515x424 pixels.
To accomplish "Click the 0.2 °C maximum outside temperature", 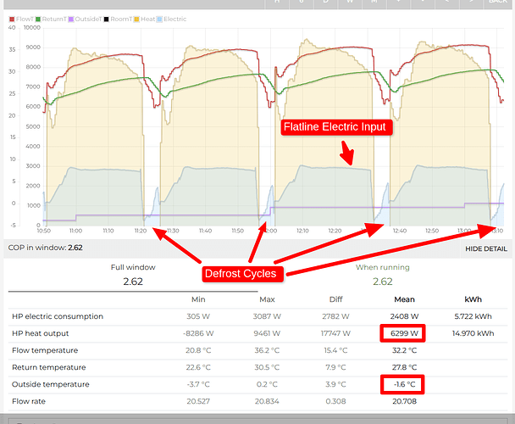I will (267, 384).
